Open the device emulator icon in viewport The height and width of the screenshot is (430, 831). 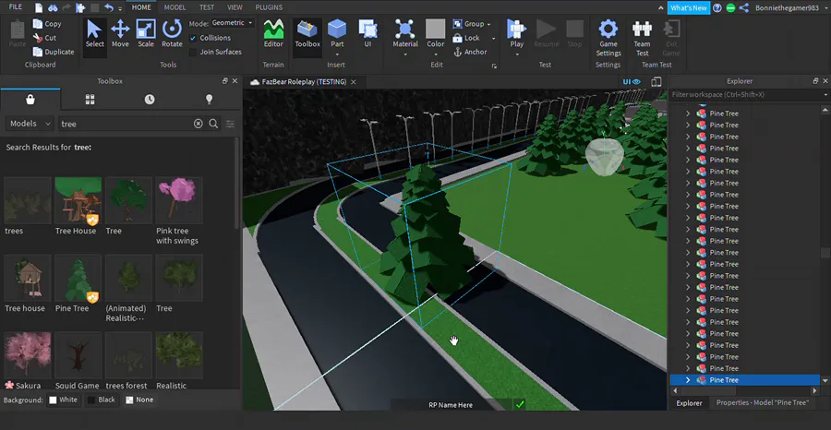656,81
